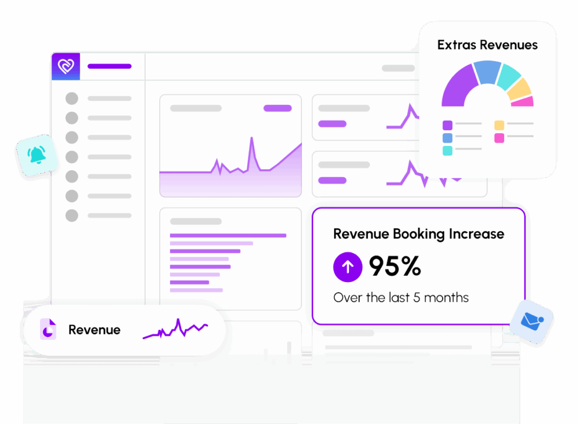Click the cyan legend swatch in Extras Revenues

(x=447, y=151)
